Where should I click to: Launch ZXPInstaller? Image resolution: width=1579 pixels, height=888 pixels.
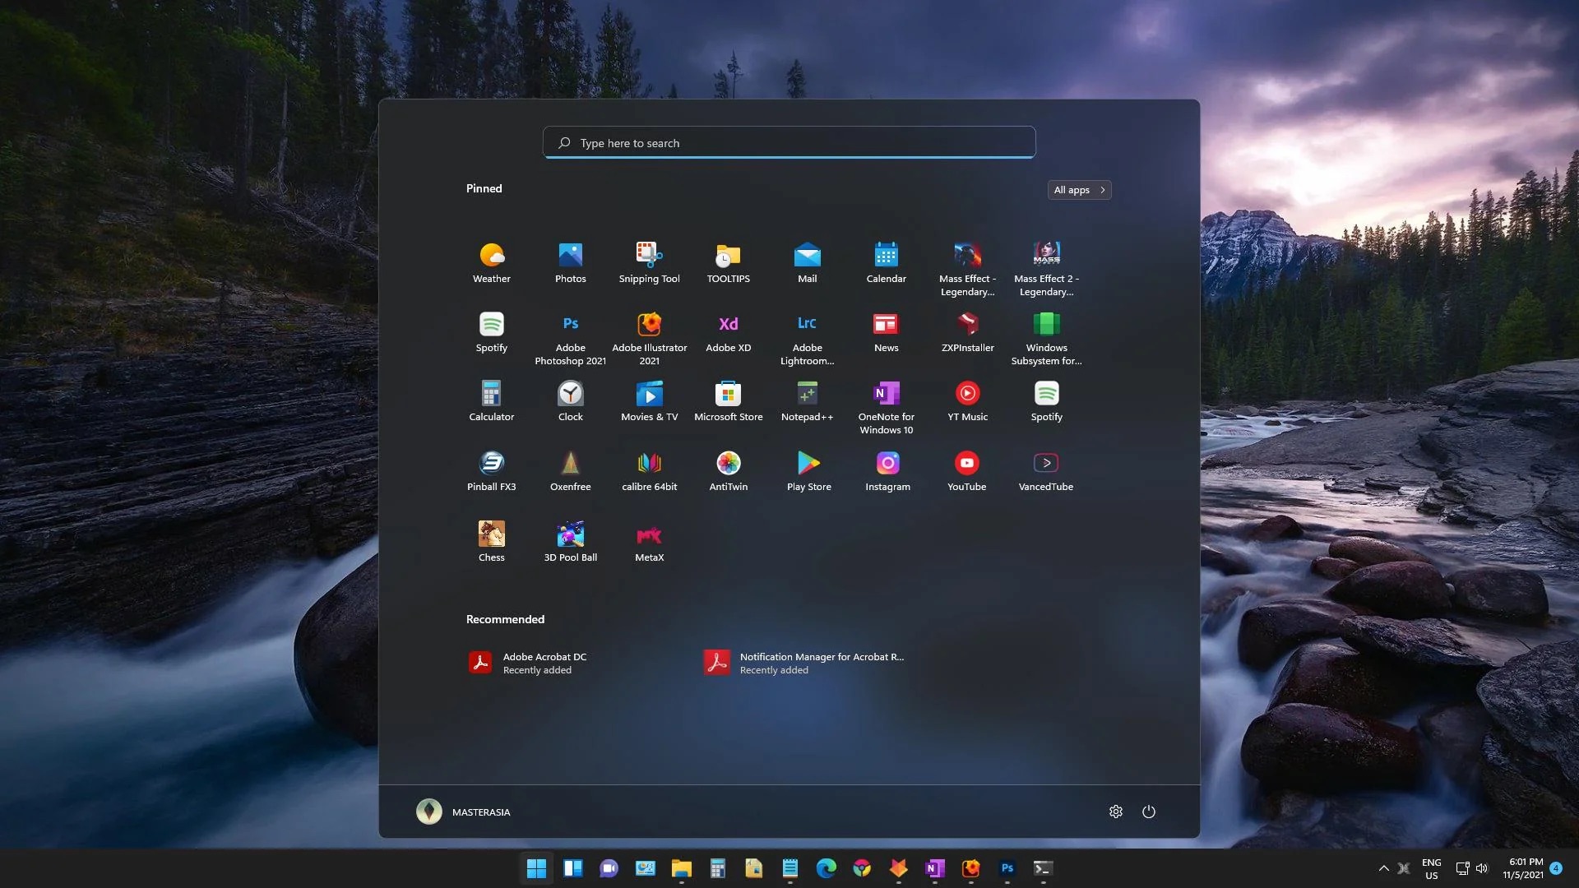[968, 332]
